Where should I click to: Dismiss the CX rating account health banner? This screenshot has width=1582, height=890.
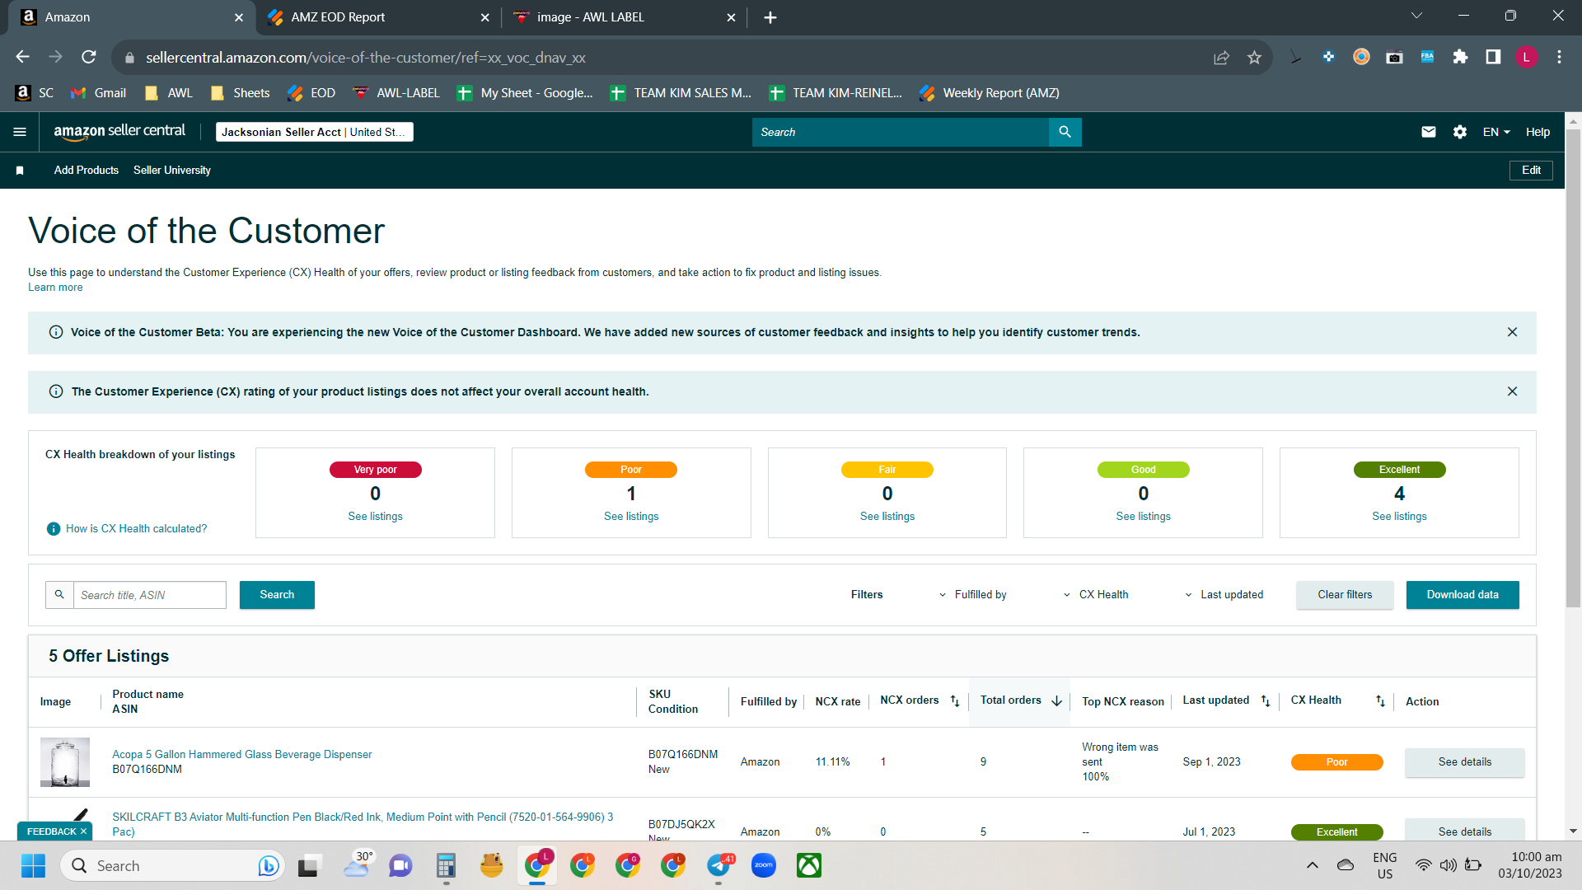pyautogui.click(x=1512, y=391)
